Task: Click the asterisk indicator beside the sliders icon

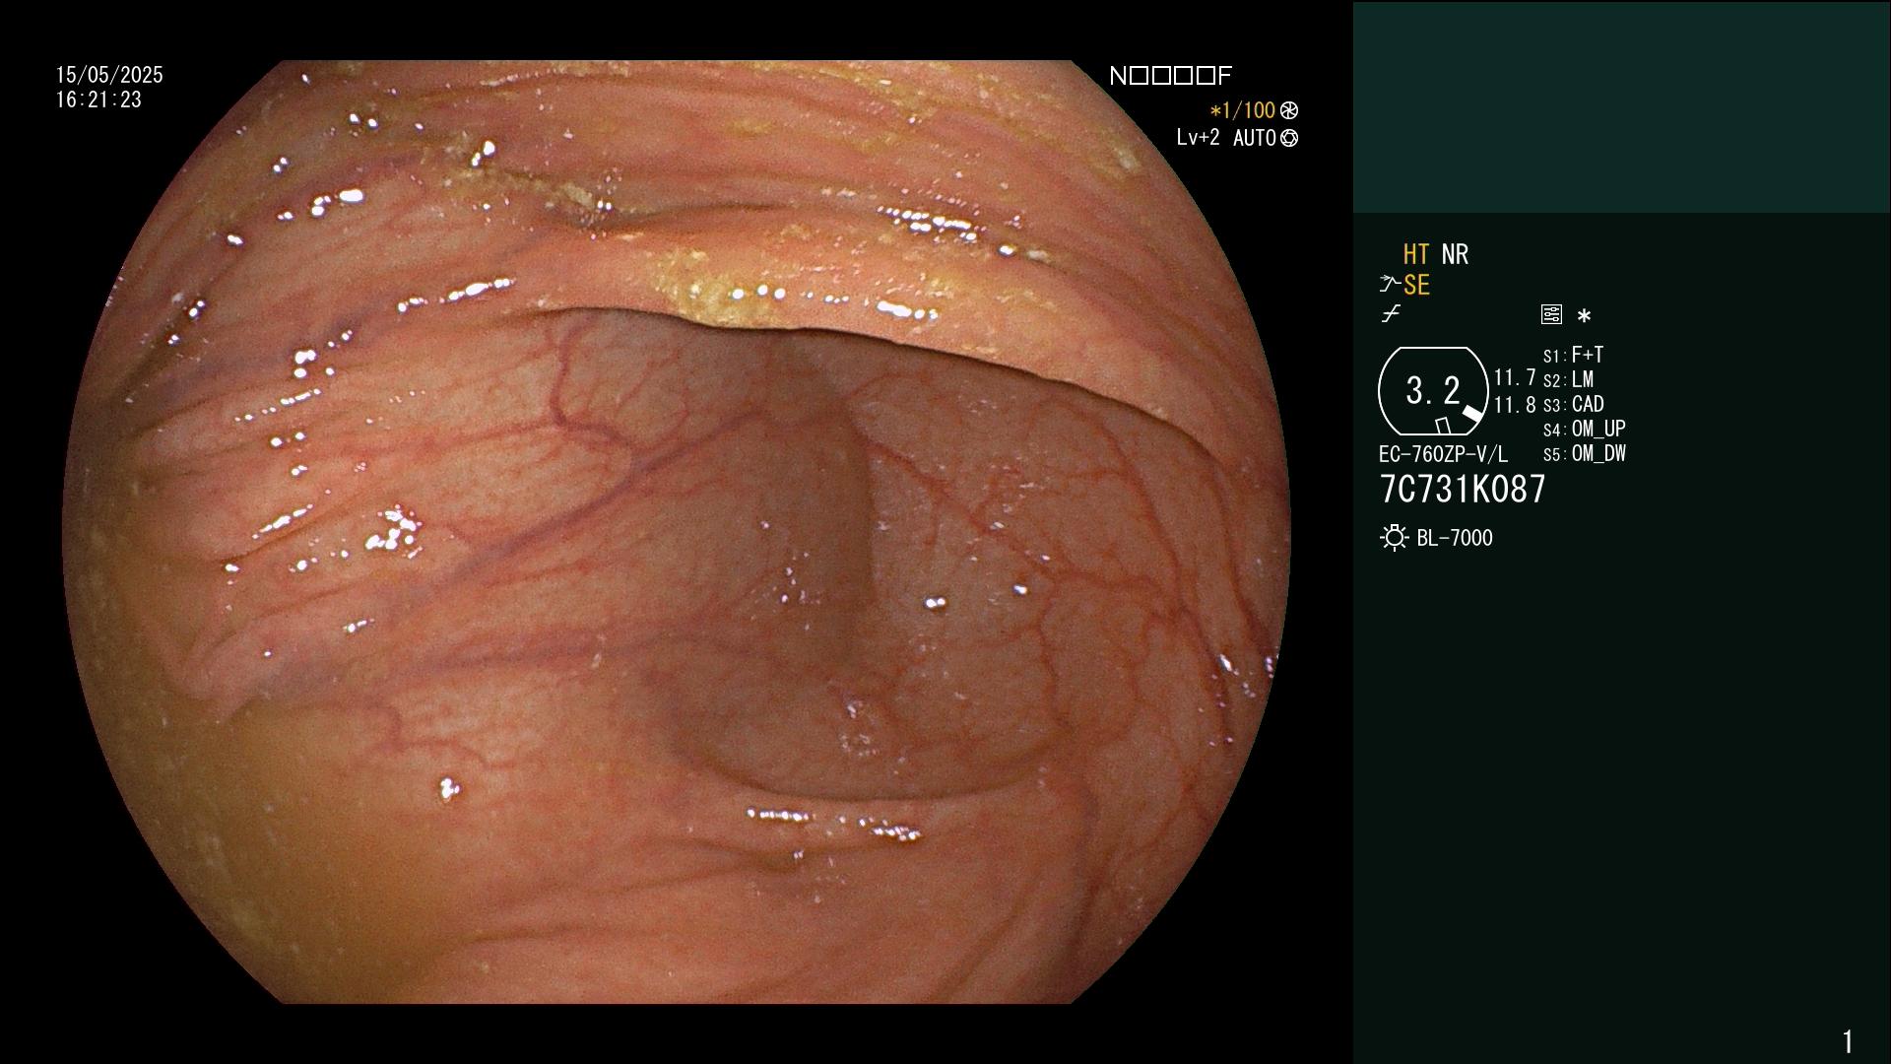Action: click(x=1584, y=315)
